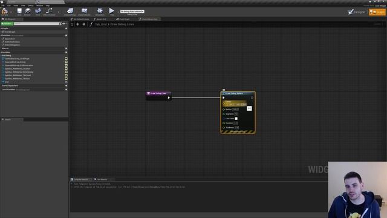Open the Window menu
Image resolution: width=387 pixels, height=218 pixels.
(x=39, y=5)
